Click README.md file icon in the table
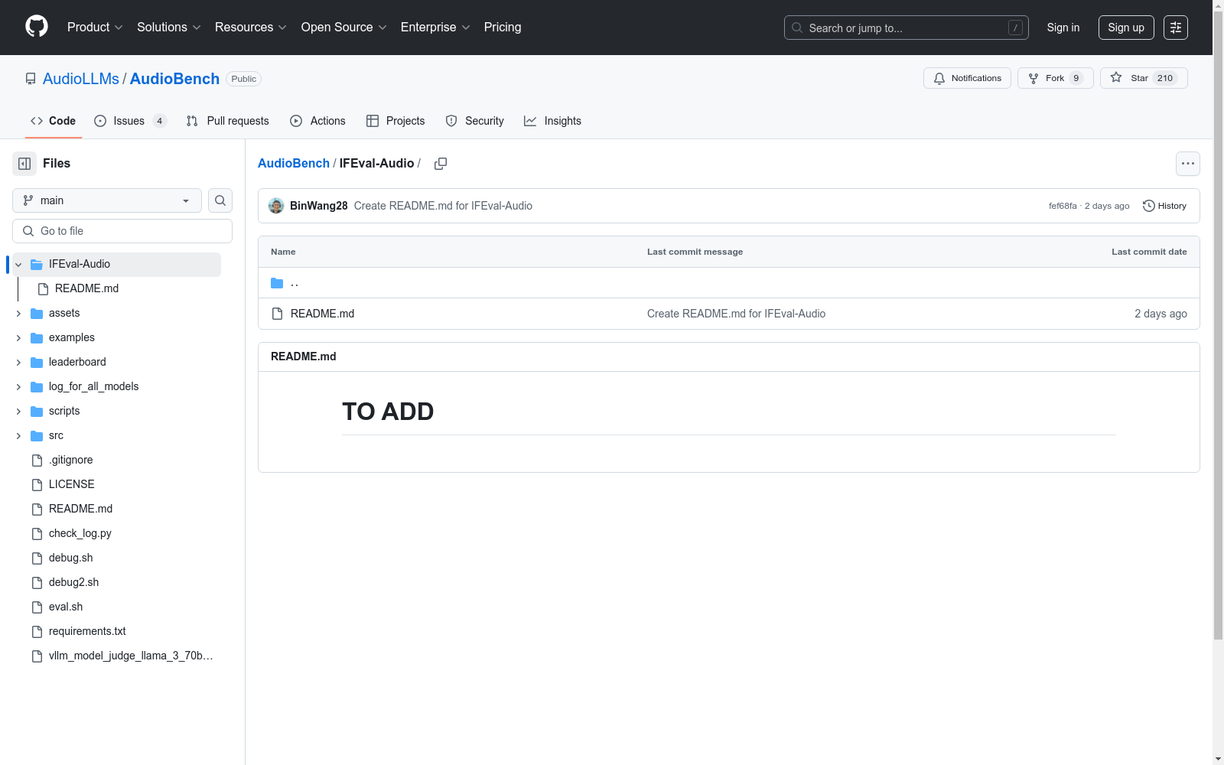Screen dimensions: 1224x765 coord(277,314)
